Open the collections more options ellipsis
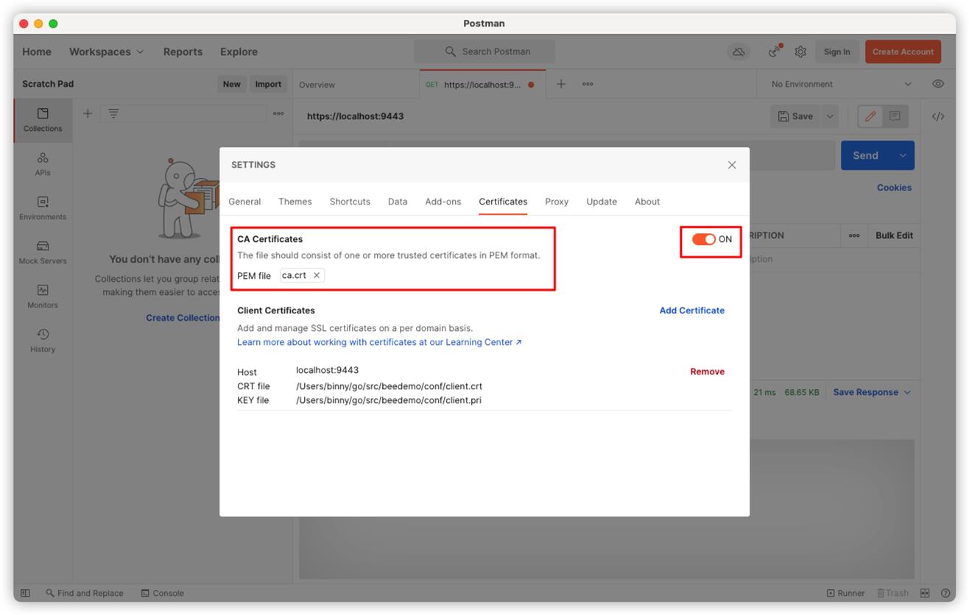The image size is (969, 615). click(x=278, y=113)
